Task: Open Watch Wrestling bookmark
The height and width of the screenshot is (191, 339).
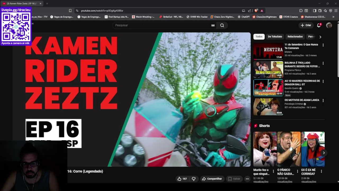Action: point(143,17)
